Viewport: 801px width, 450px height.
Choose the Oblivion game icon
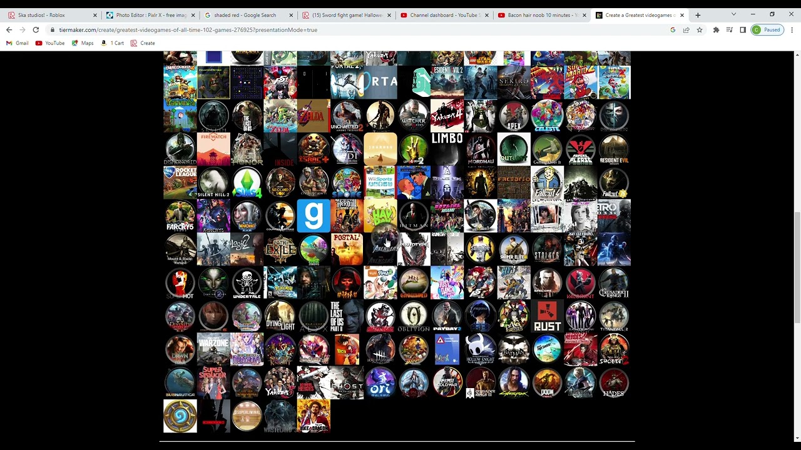click(414, 316)
